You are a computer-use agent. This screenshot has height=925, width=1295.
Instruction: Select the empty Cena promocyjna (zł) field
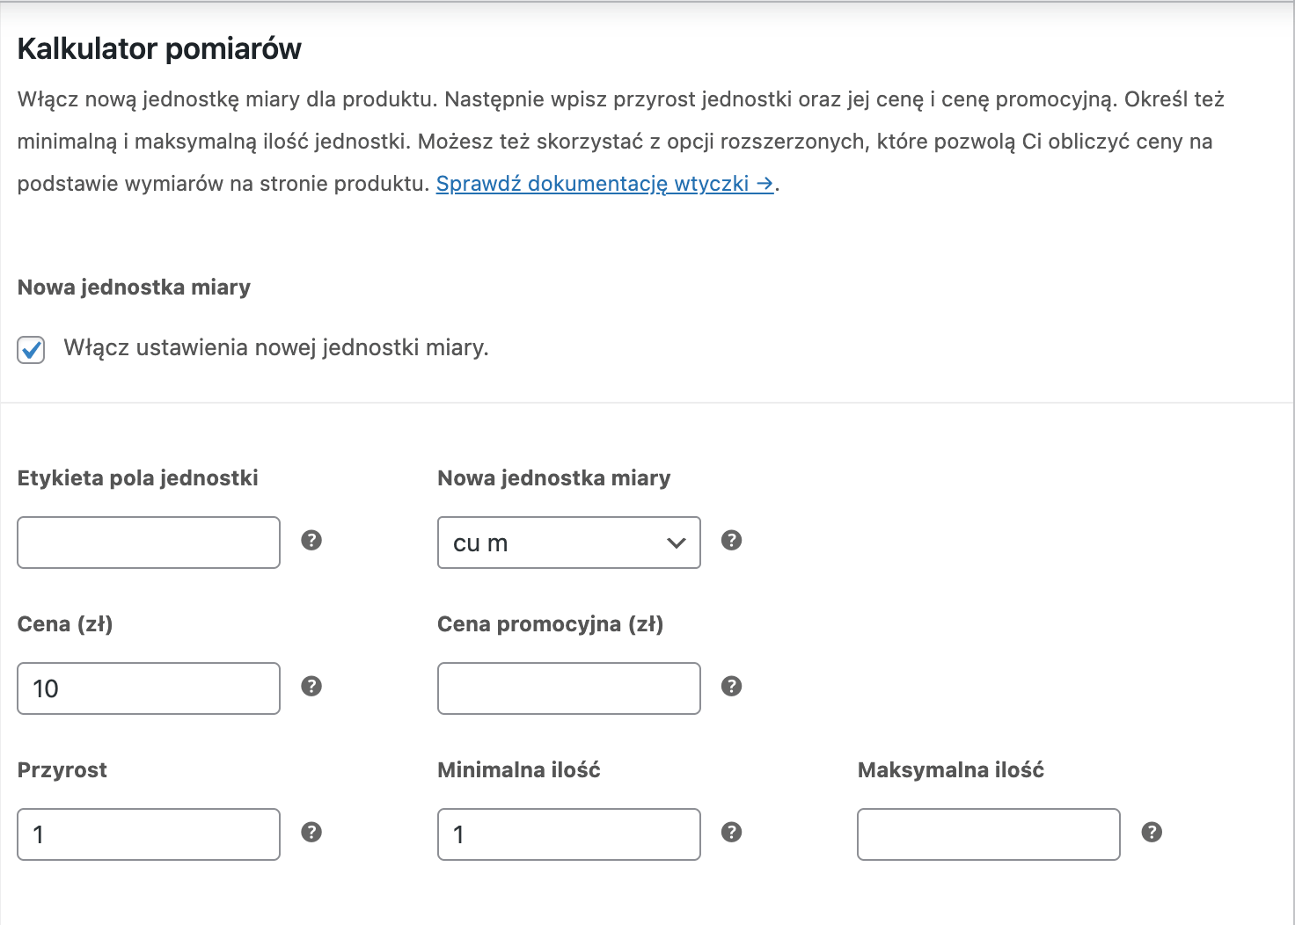tap(569, 688)
